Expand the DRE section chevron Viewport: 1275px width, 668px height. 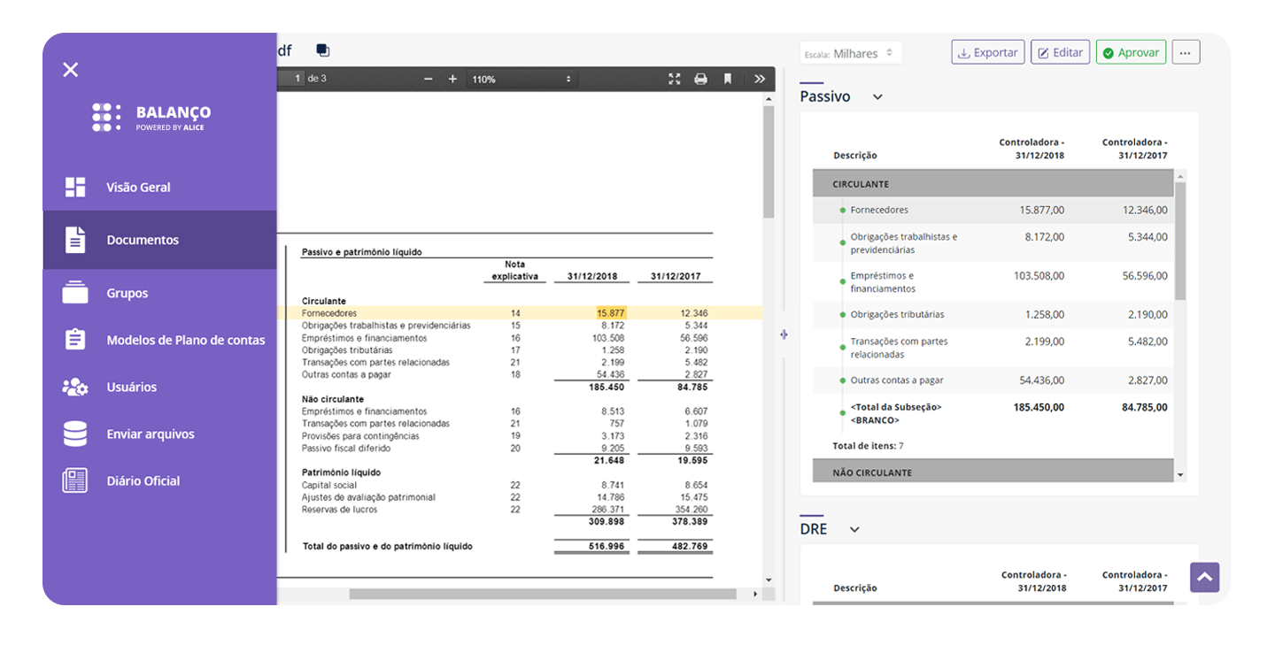click(853, 529)
